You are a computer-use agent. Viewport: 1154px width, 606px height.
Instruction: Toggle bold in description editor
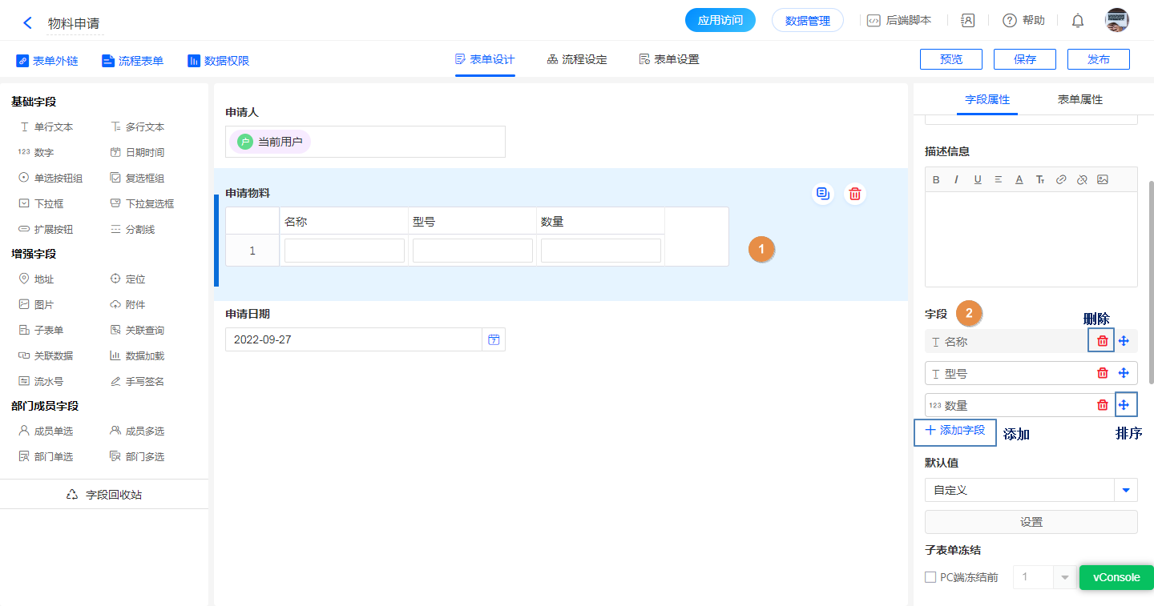[936, 179]
